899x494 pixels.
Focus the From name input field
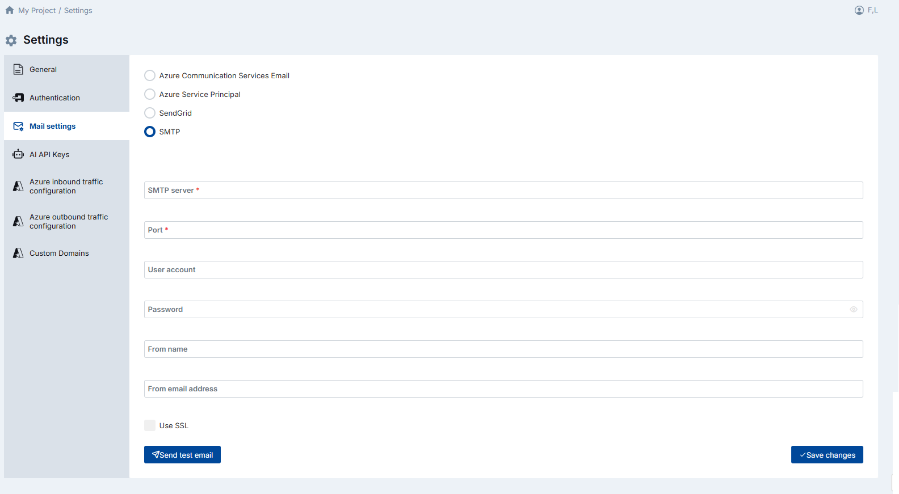point(503,349)
